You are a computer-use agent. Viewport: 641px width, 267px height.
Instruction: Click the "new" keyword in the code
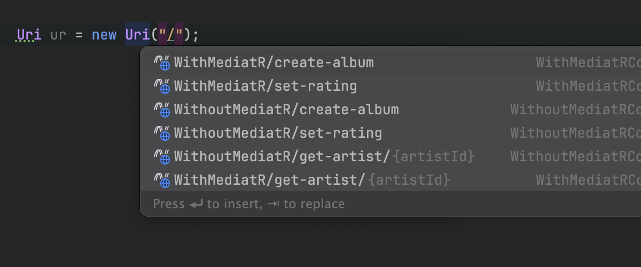(x=104, y=35)
